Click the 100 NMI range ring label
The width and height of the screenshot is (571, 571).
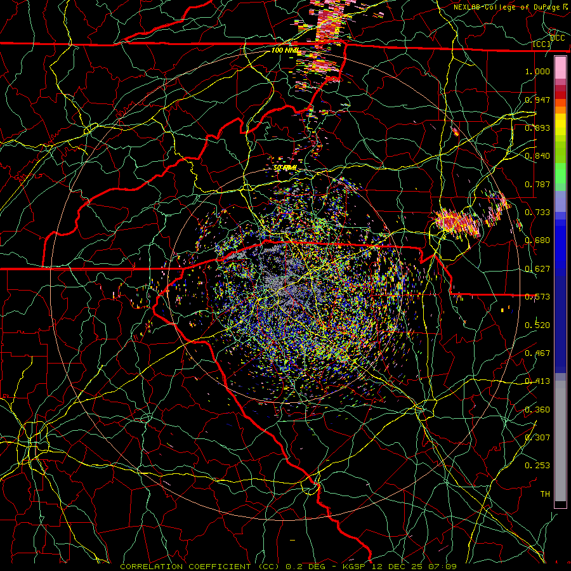tap(285, 50)
